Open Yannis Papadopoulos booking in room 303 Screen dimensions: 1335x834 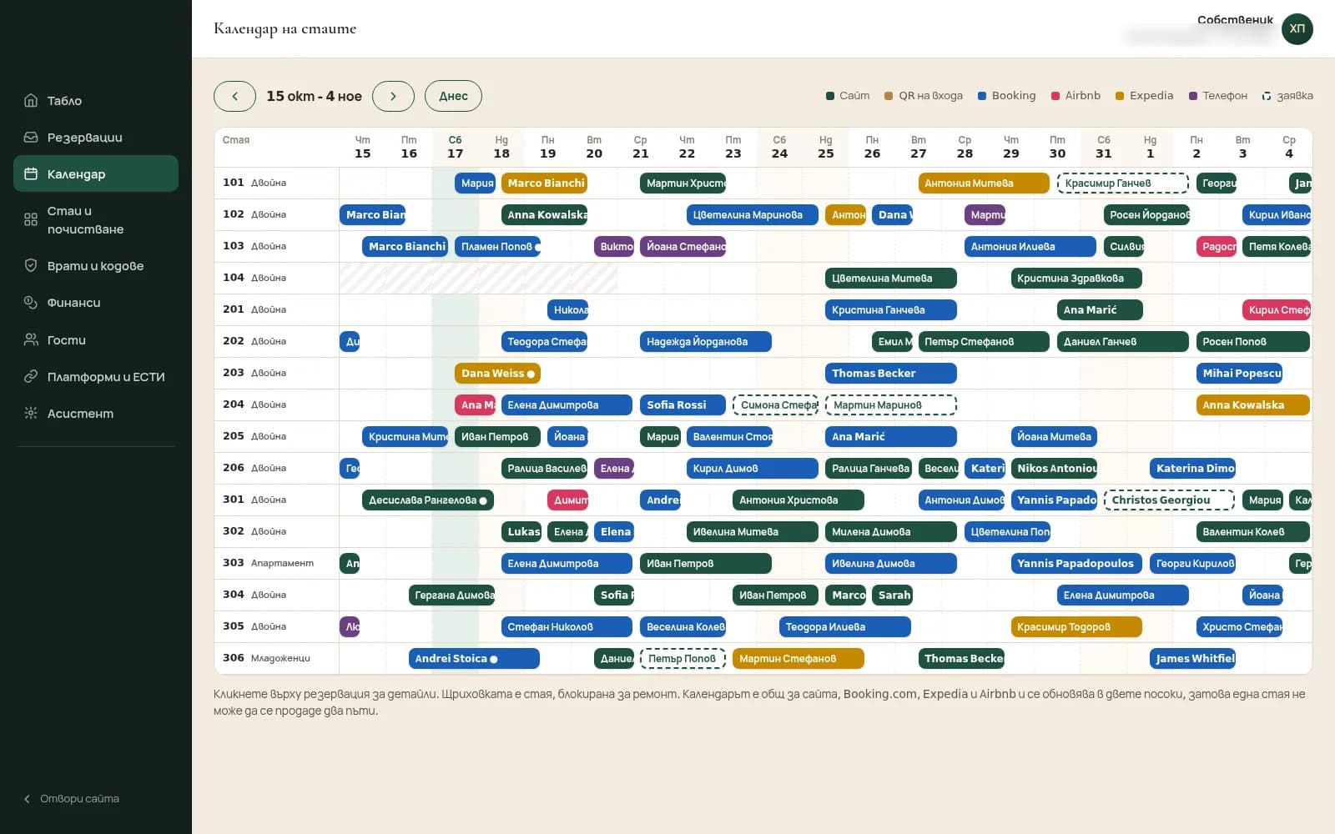tap(1076, 564)
